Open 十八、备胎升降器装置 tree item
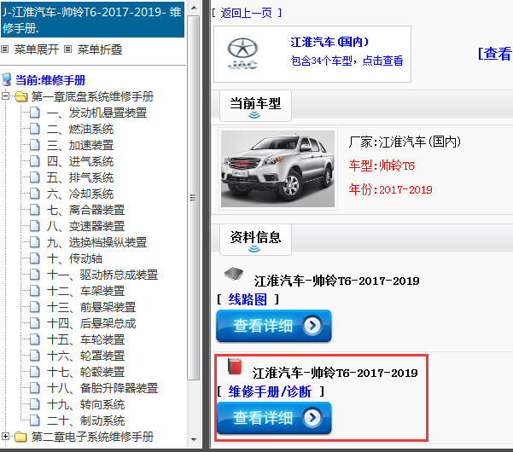 click(102, 388)
